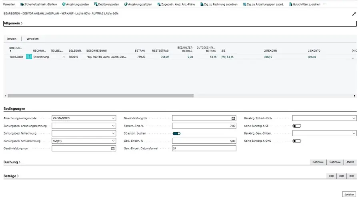Viewport: 360px width, 201px height.
Task: Select belegnr cell TR0010
Action: coord(73,57)
